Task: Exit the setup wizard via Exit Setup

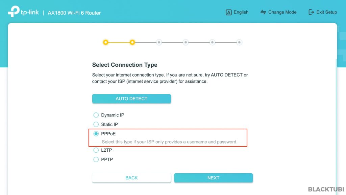Action: point(323,12)
